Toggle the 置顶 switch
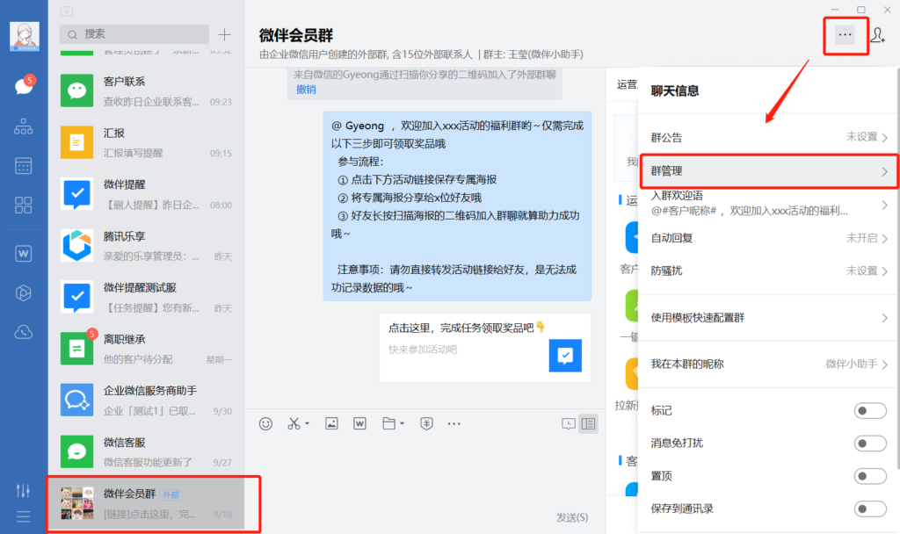 point(869,476)
